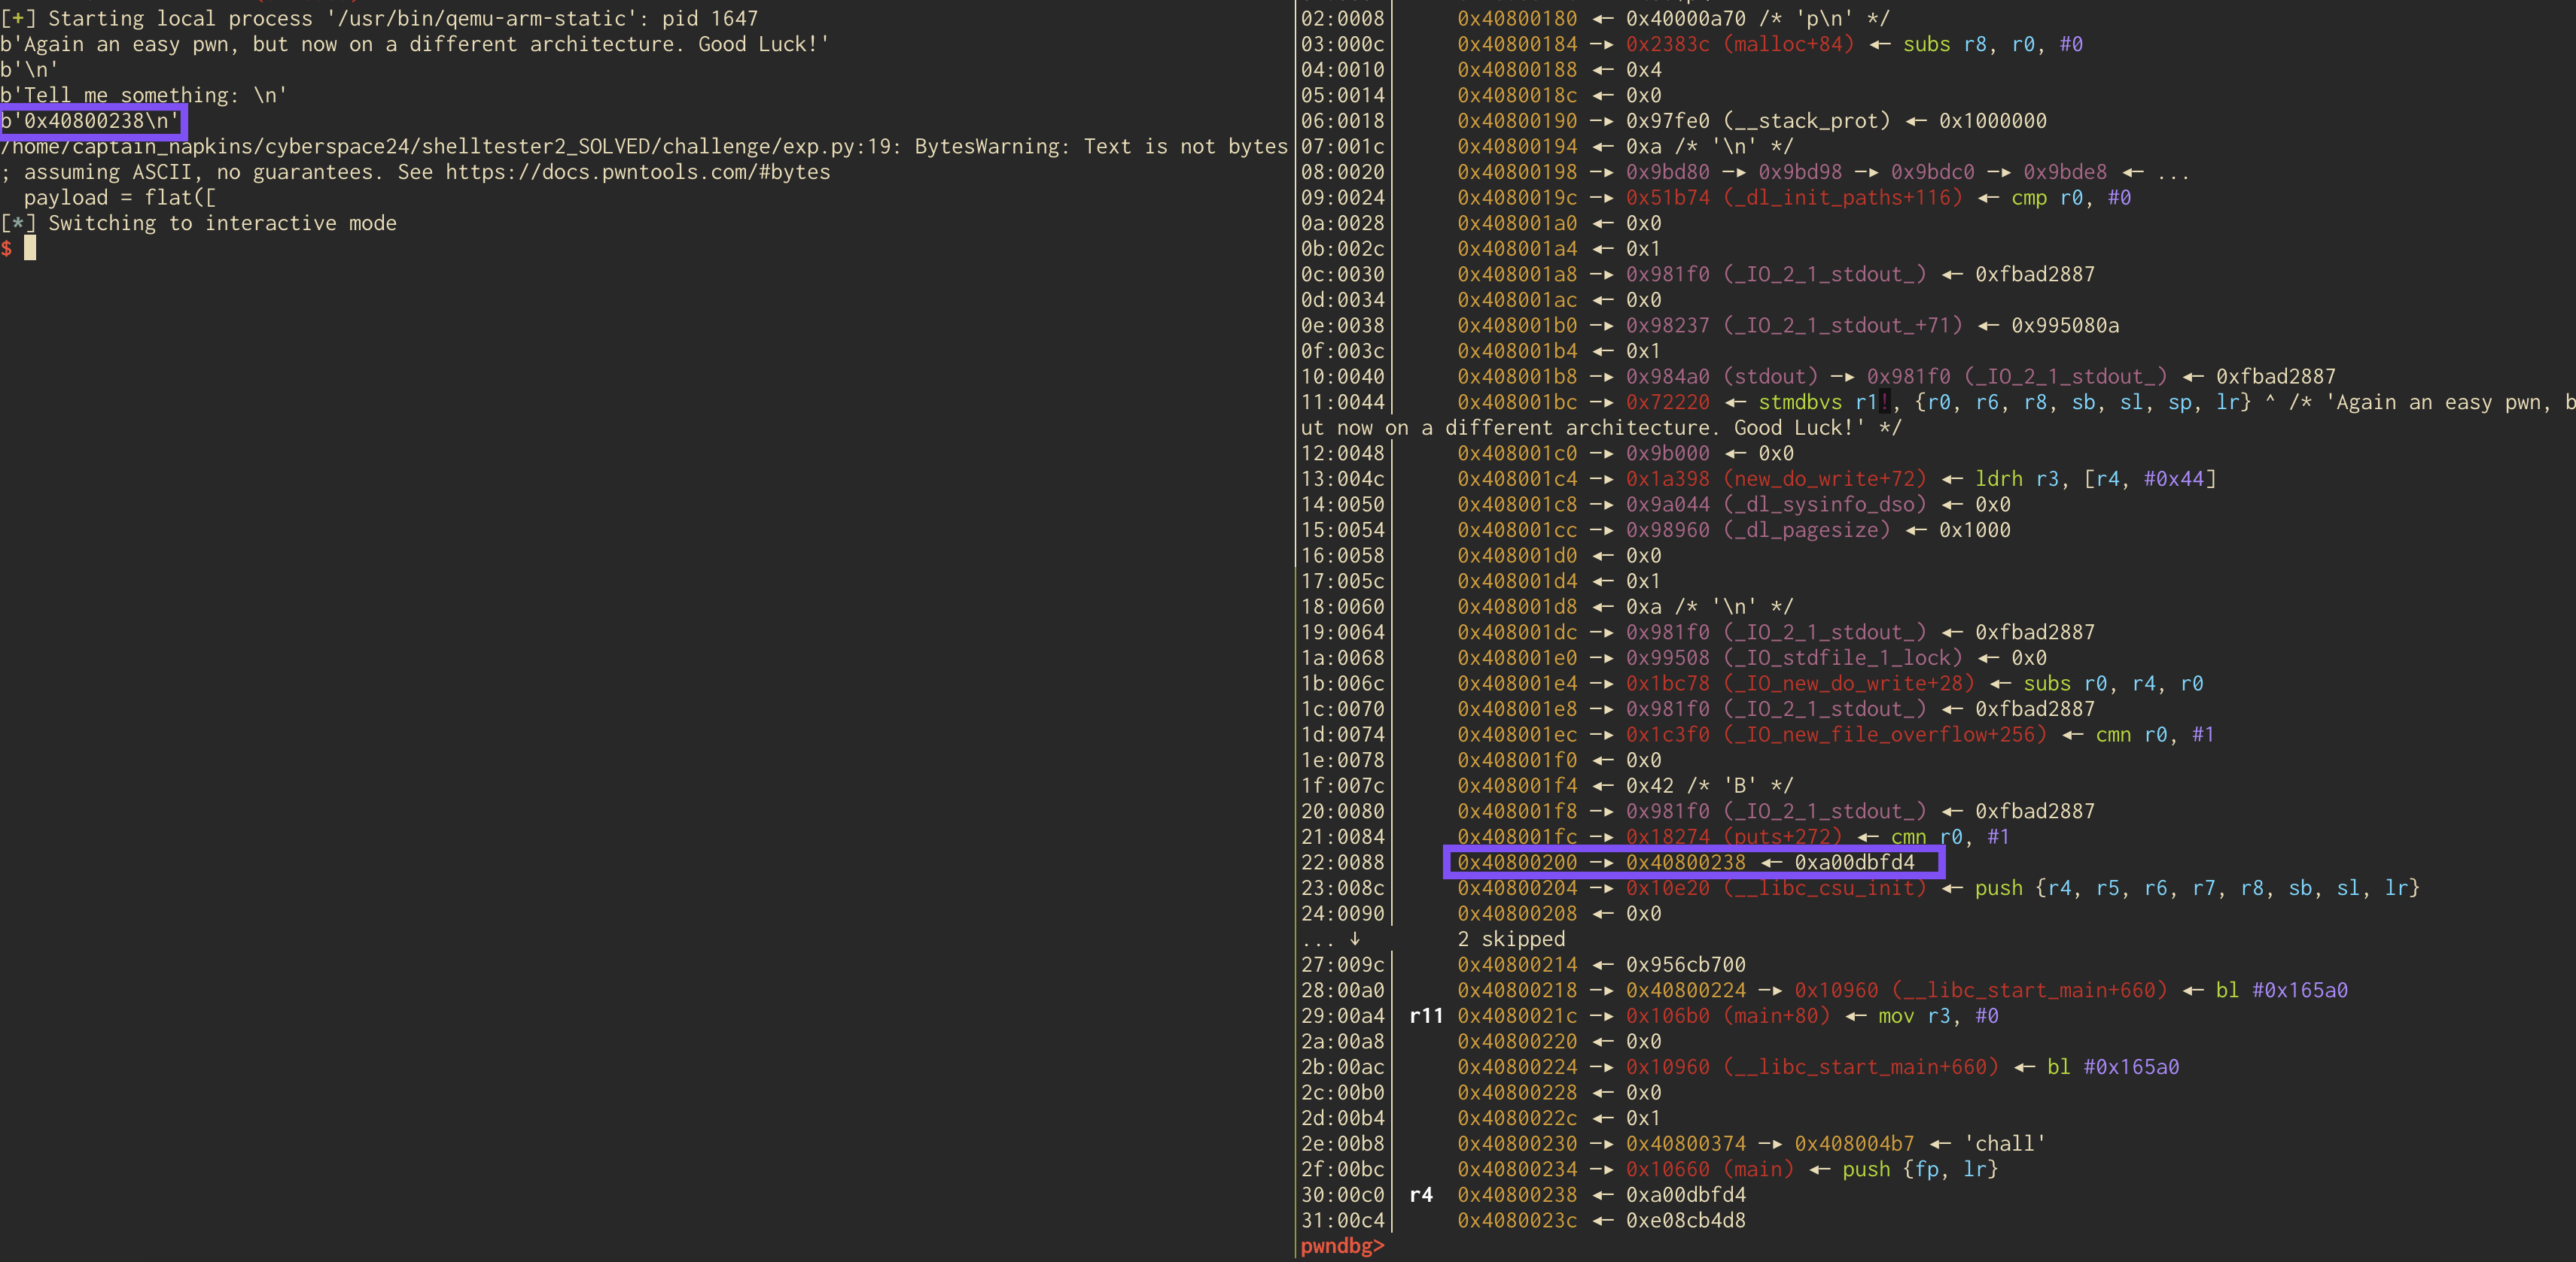Click the (__stack_prot) symbol

pos(1806,121)
